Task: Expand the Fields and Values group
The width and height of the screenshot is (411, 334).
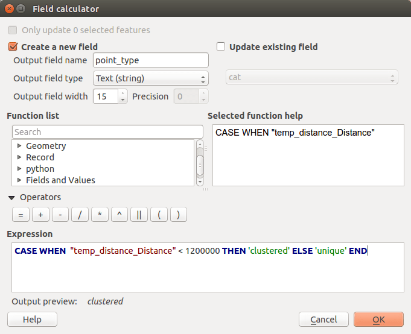Action: 19,180
